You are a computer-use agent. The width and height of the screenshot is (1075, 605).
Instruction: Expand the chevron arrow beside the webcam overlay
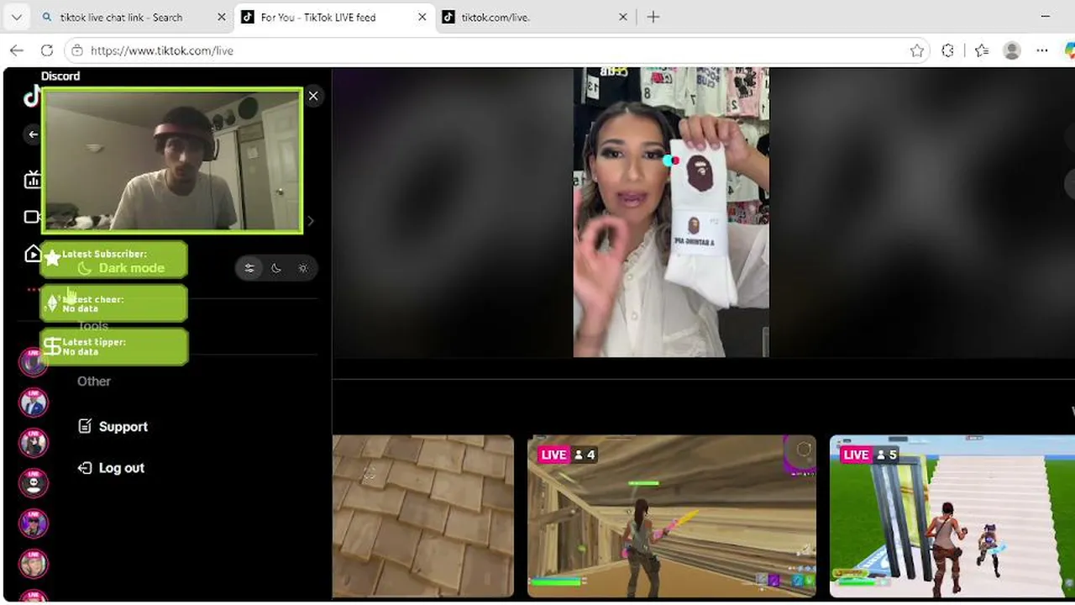point(311,221)
